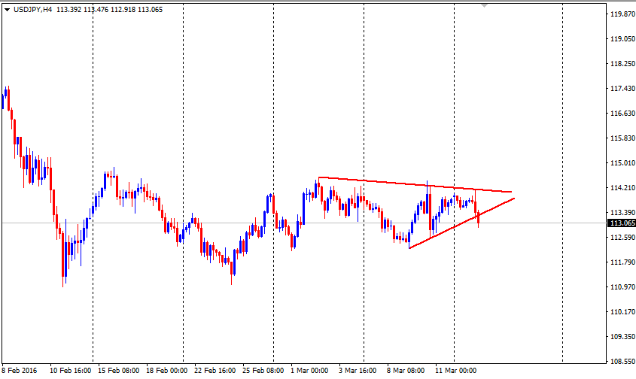636x379 pixels.
Task: Click the 116.630 price axis label
Action: (x=622, y=113)
